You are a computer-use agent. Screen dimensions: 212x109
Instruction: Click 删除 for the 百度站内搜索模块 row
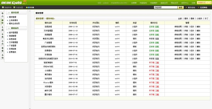(x=198, y=47)
